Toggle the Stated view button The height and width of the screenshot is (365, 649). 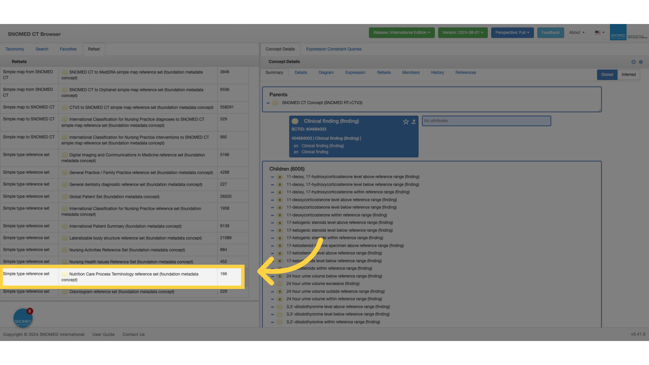pos(607,74)
